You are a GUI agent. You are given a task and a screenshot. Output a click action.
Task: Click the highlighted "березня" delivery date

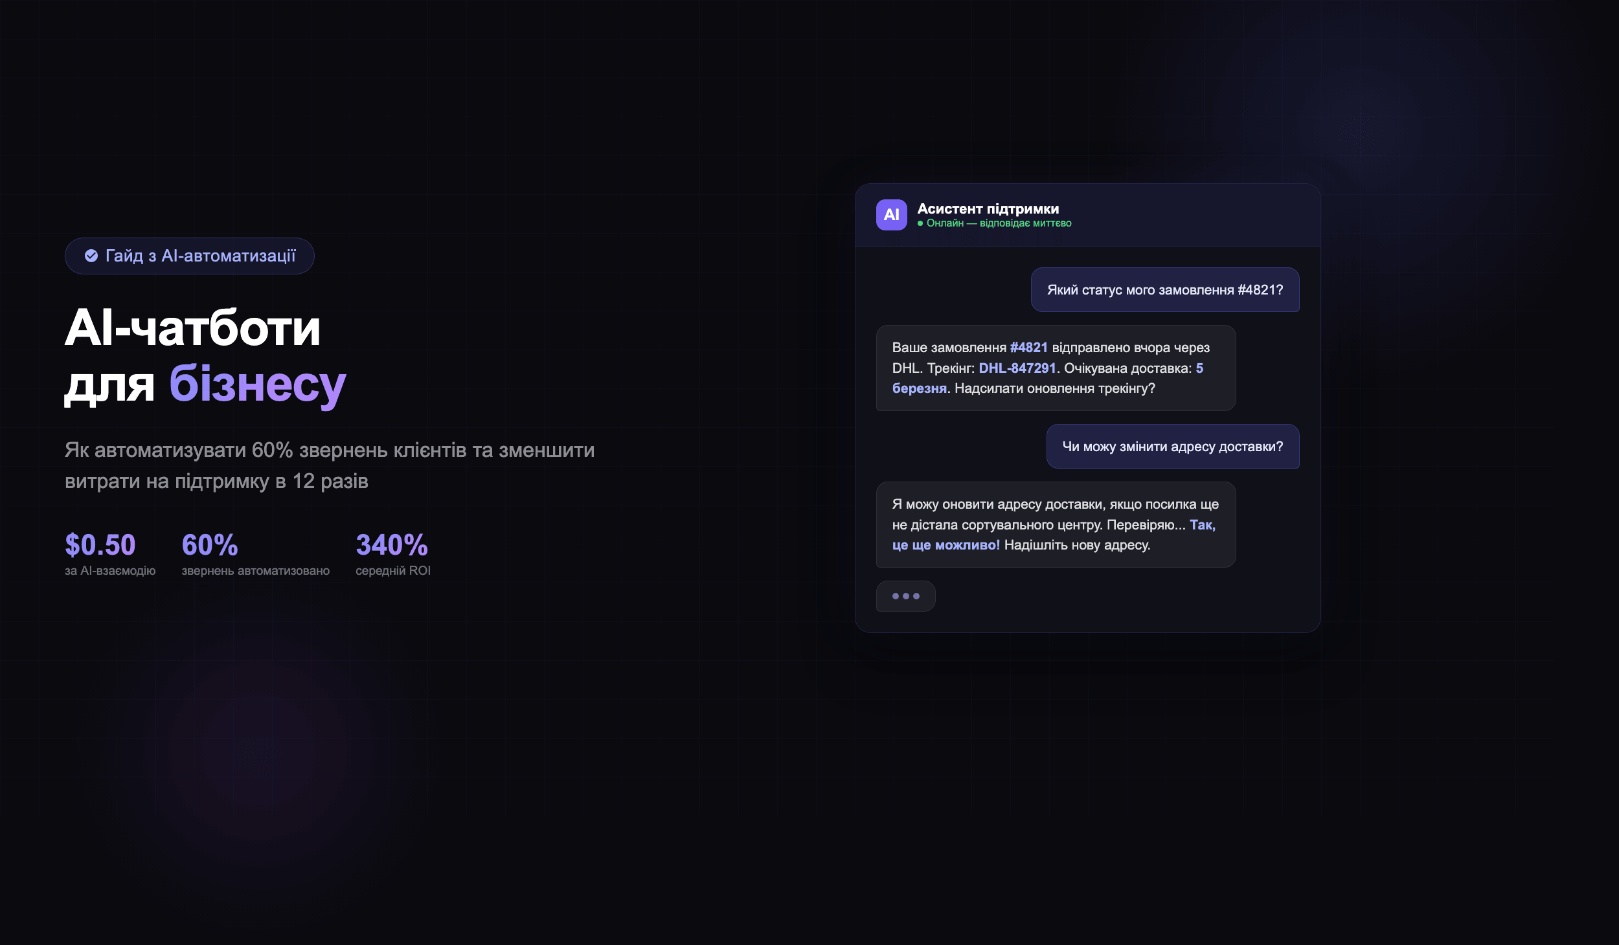[x=919, y=388]
